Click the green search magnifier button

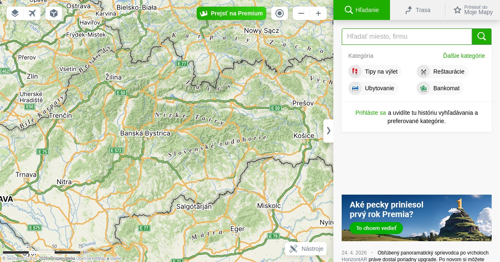point(482,37)
